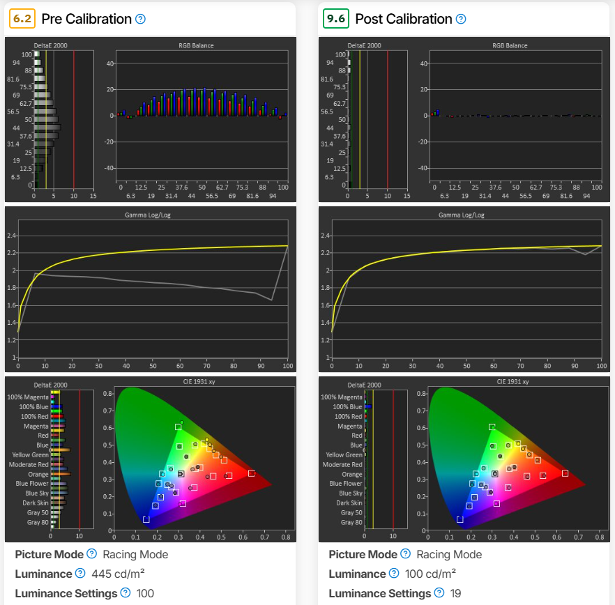615x605 pixels.
Task: Click the Post Calibration Luminance Settings help icon
Action: (x=439, y=592)
